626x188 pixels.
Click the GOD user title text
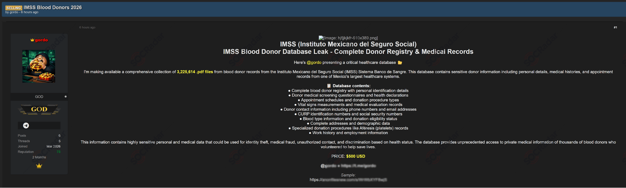coord(39,97)
